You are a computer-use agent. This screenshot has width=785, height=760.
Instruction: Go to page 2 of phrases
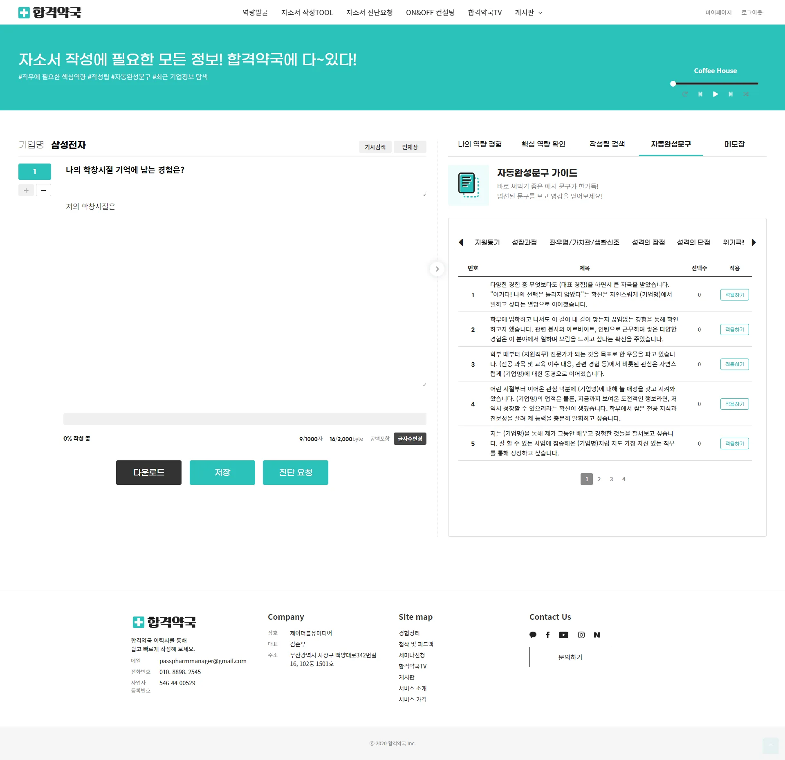599,479
